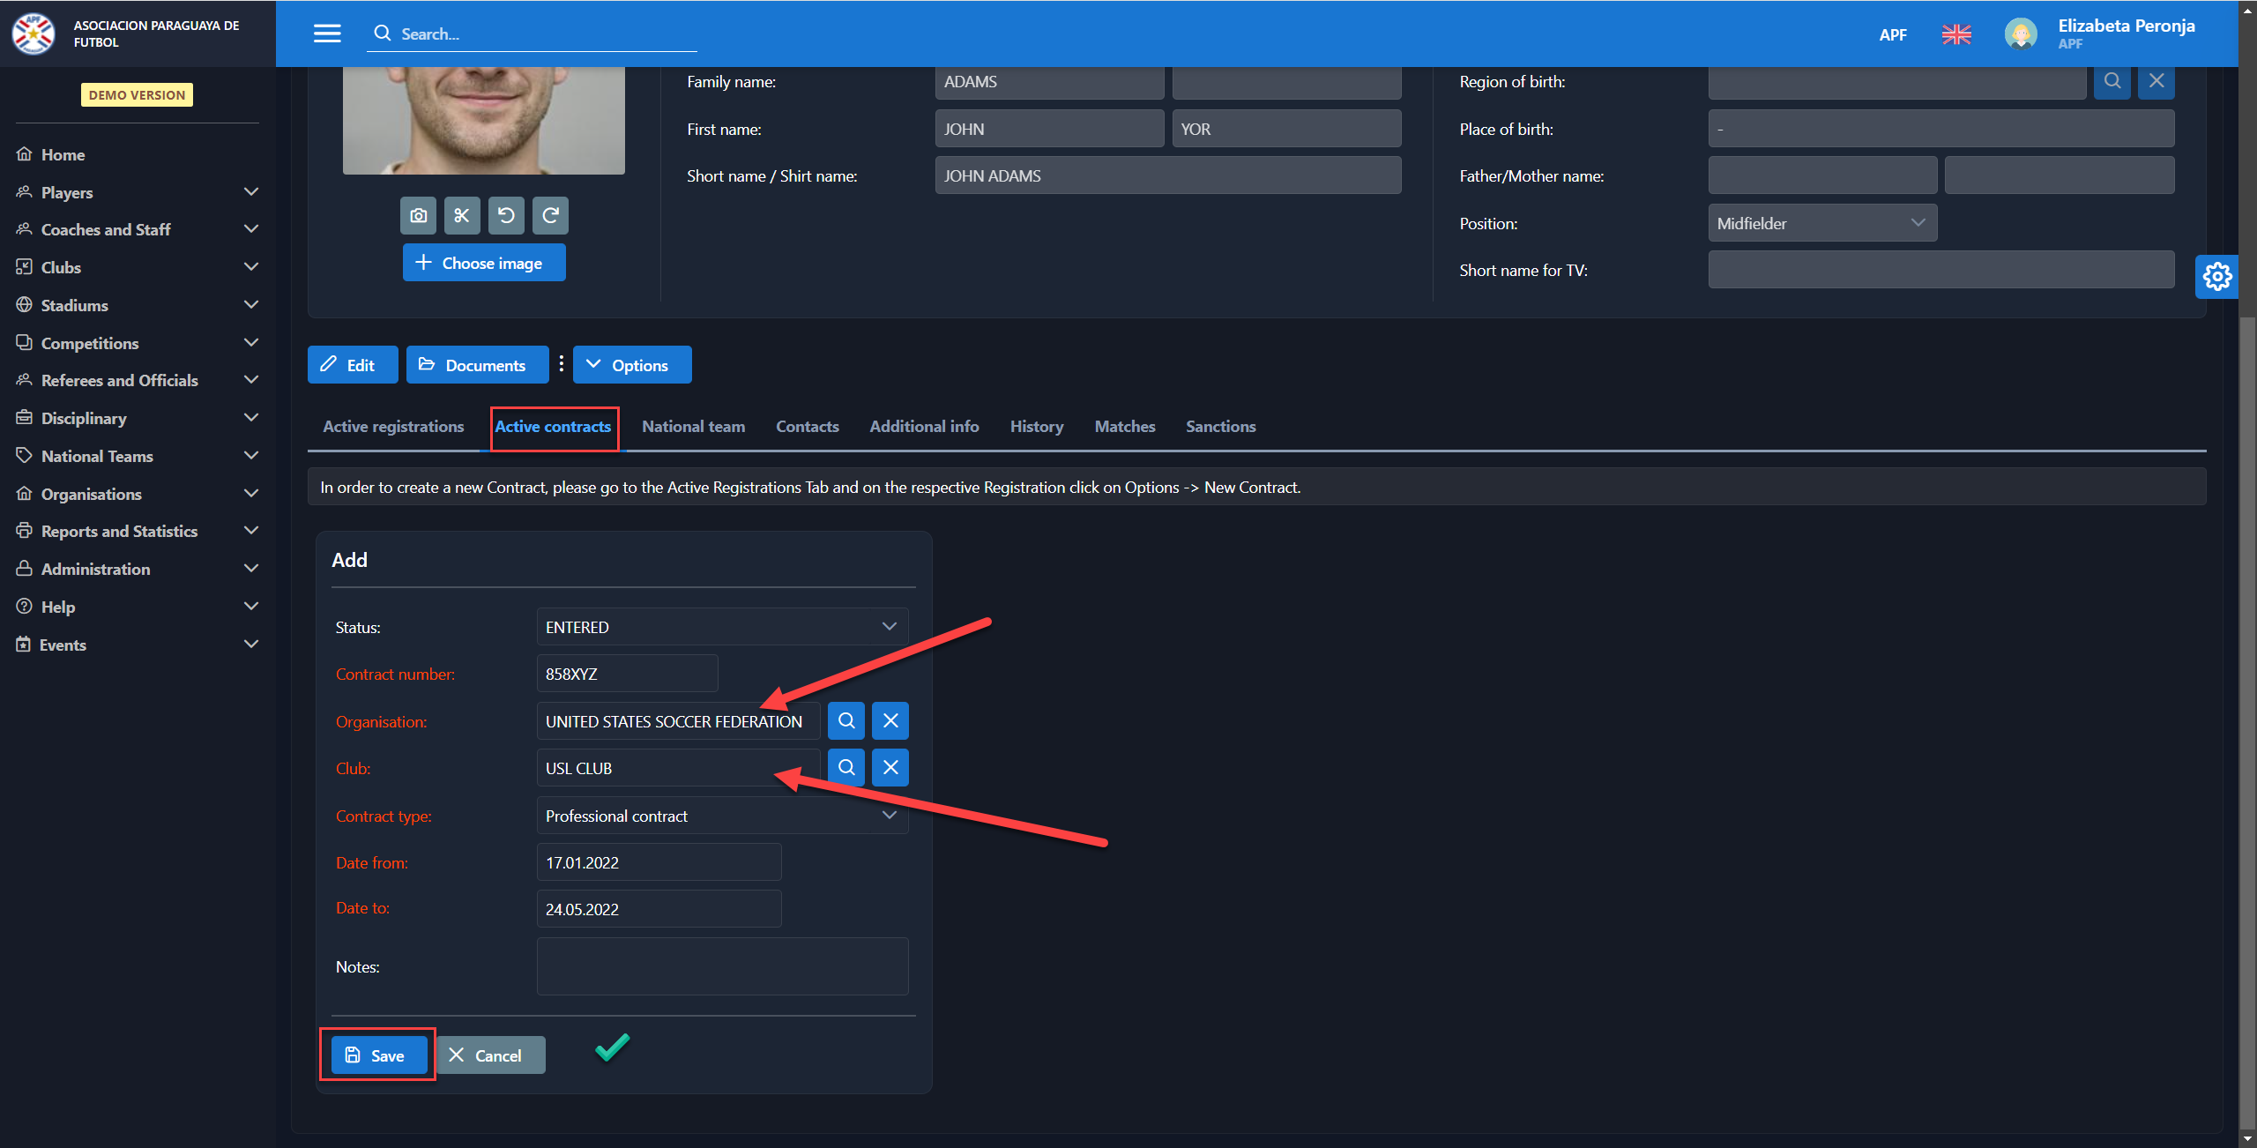Click the scissors crop image icon
This screenshot has width=2257, height=1148.
[x=462, y=215]
